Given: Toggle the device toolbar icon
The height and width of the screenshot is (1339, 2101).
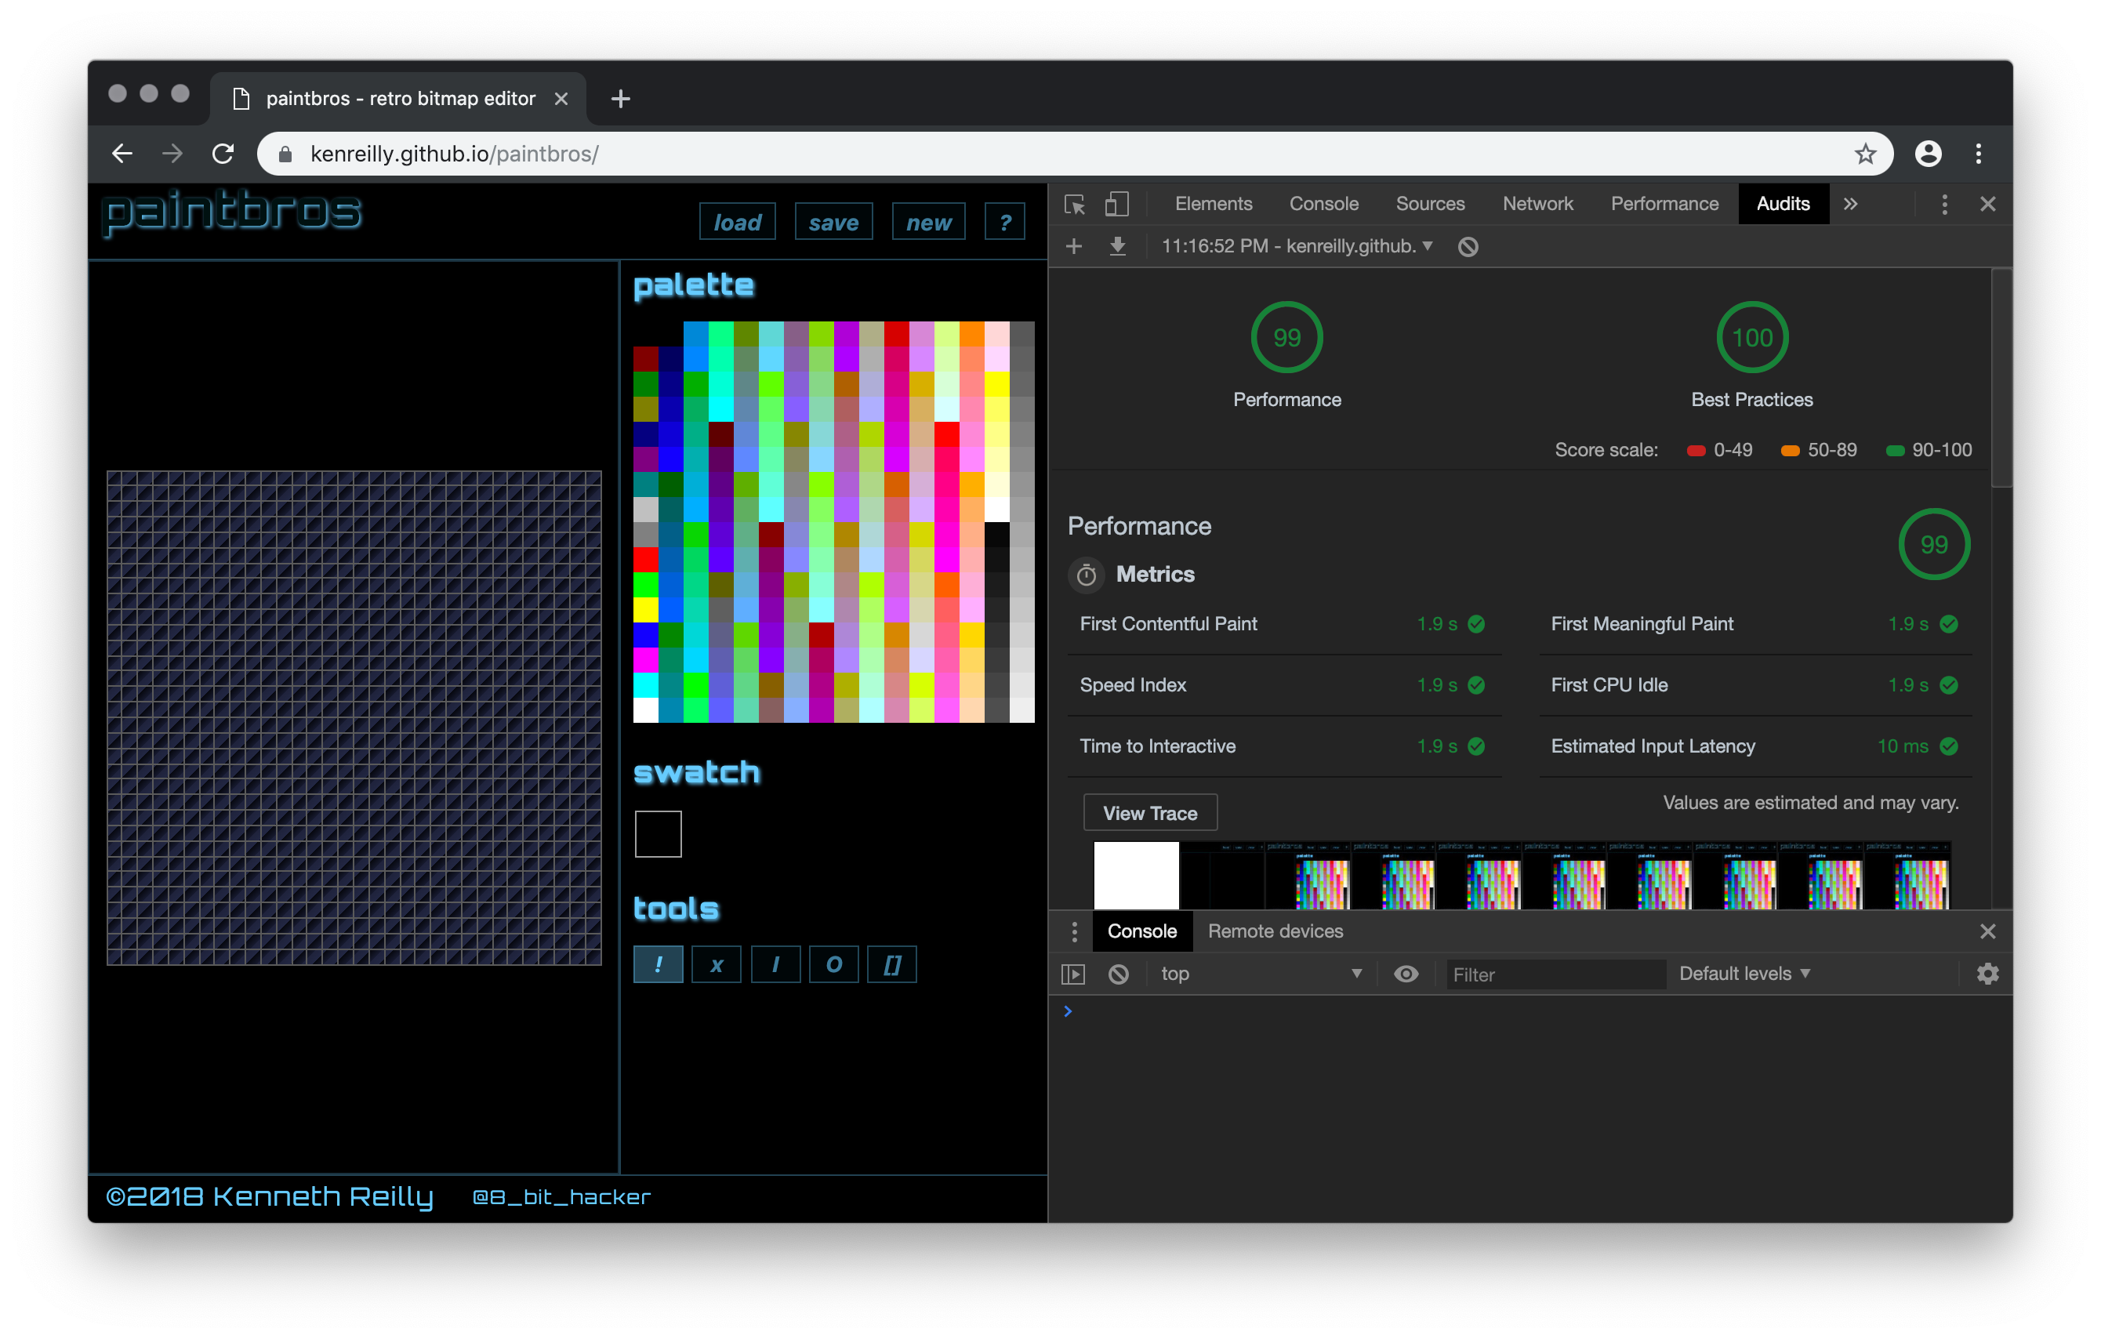Looking at the screenshot, I should pyautogui.click(x=1117, y=203).
